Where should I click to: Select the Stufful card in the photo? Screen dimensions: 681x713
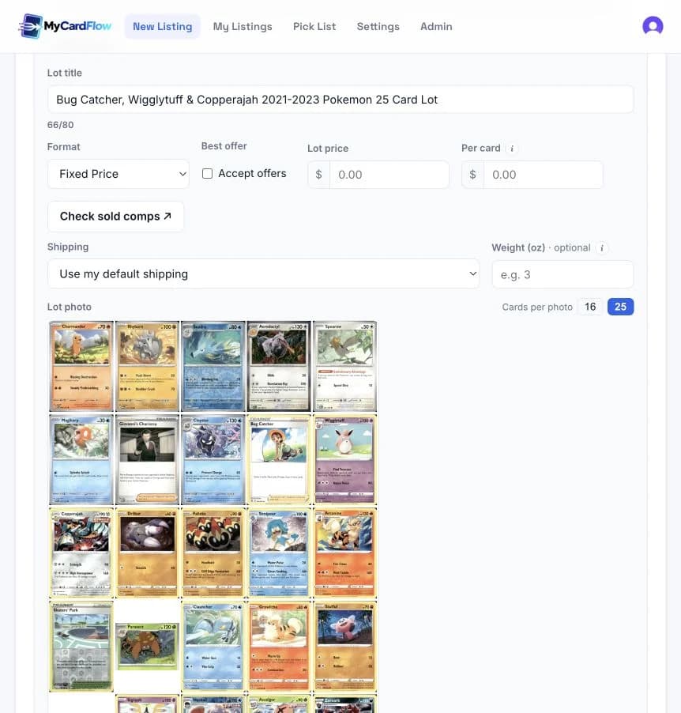[344, 646]
